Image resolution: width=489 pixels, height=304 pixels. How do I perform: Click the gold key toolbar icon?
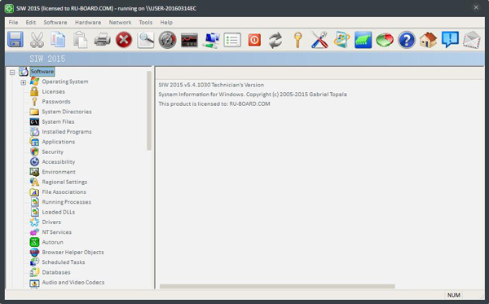tap(297, 40)
